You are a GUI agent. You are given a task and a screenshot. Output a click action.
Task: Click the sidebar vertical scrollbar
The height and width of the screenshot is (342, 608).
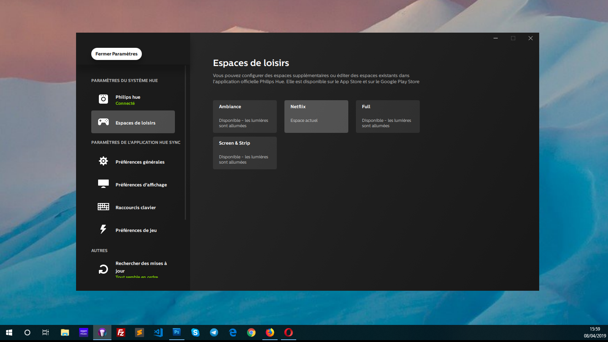coord(185,142)
